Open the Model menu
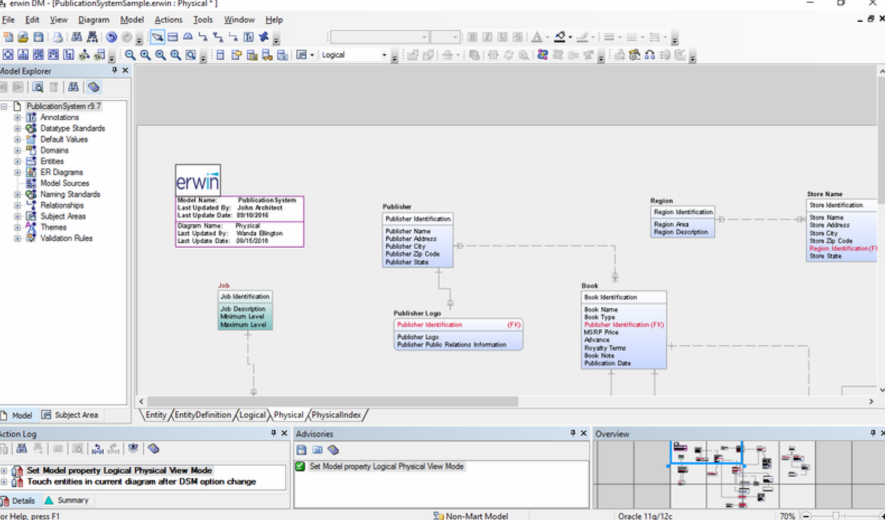The width and height of the screenshot is (885, 520). coord(132,20)
